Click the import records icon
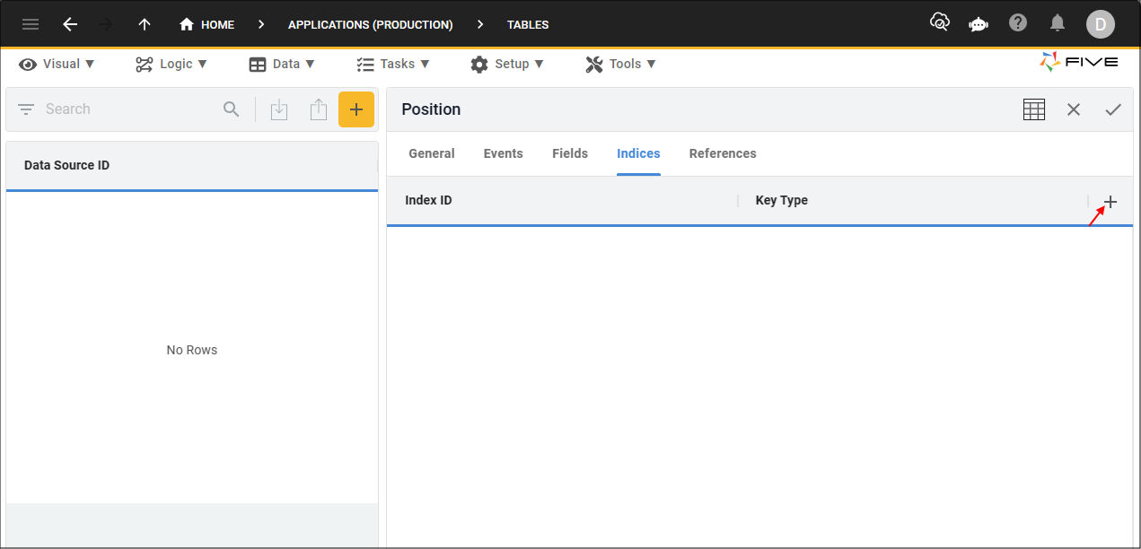1141x549 pixels. click(x=279, y=109)
